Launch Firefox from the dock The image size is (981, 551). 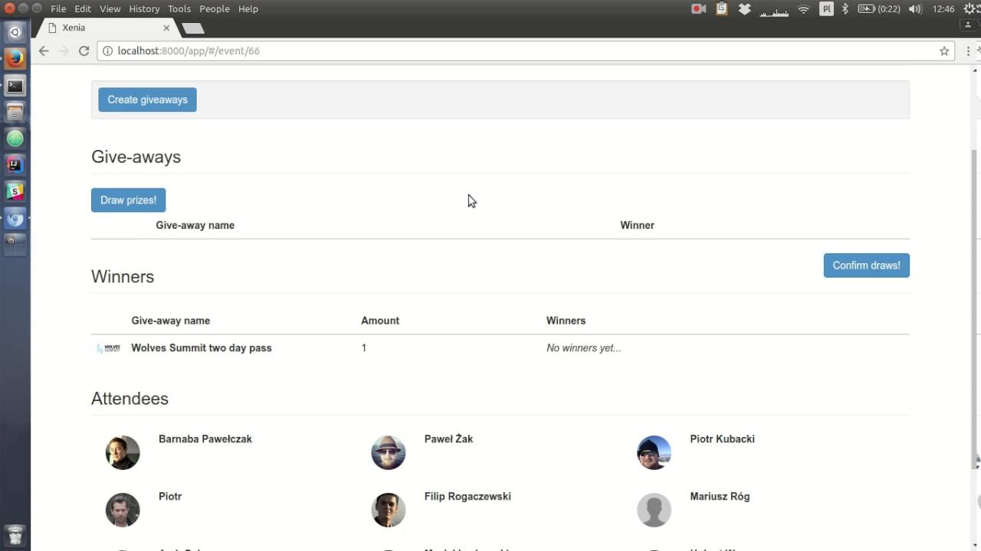15,58
